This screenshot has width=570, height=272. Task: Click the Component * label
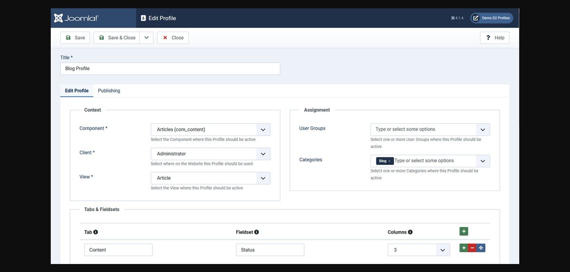(93, 128)
